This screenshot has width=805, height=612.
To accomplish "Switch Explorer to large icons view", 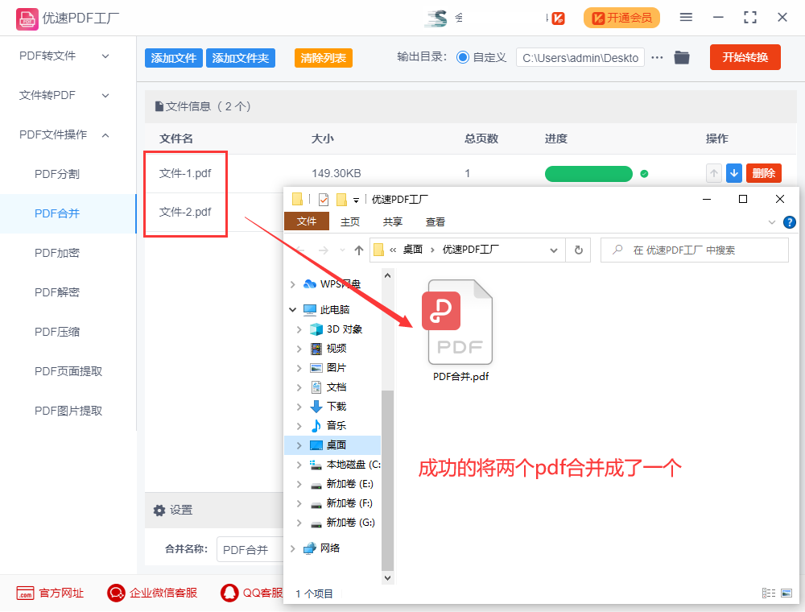I will pyautogui.click(x=786, y=593).
